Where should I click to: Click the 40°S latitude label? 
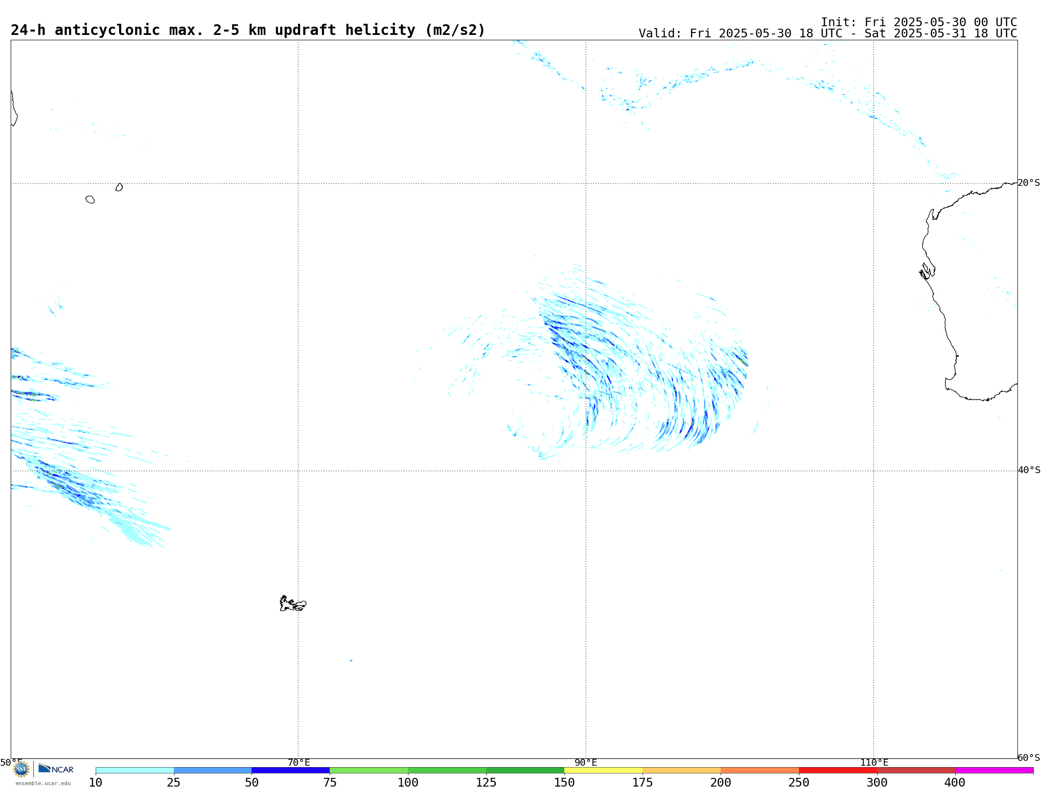click(x=1029, y=470)
